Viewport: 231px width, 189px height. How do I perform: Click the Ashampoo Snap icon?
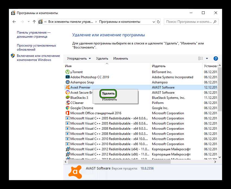coord(67,82)
